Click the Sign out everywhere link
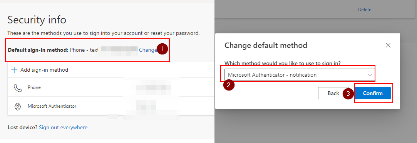Screen dimensions: 417x143 click(63, 127)
